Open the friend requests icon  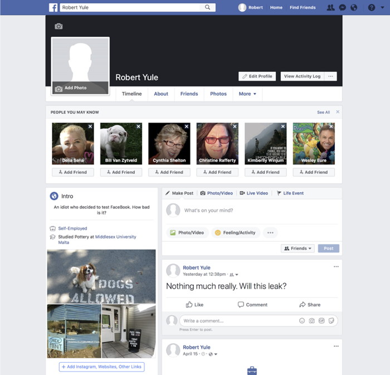pos(330,7)
